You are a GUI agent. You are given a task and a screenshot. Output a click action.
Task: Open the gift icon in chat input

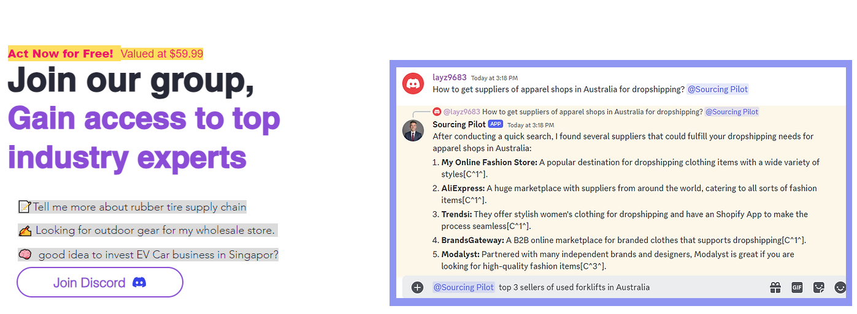[x=775, y=287]
